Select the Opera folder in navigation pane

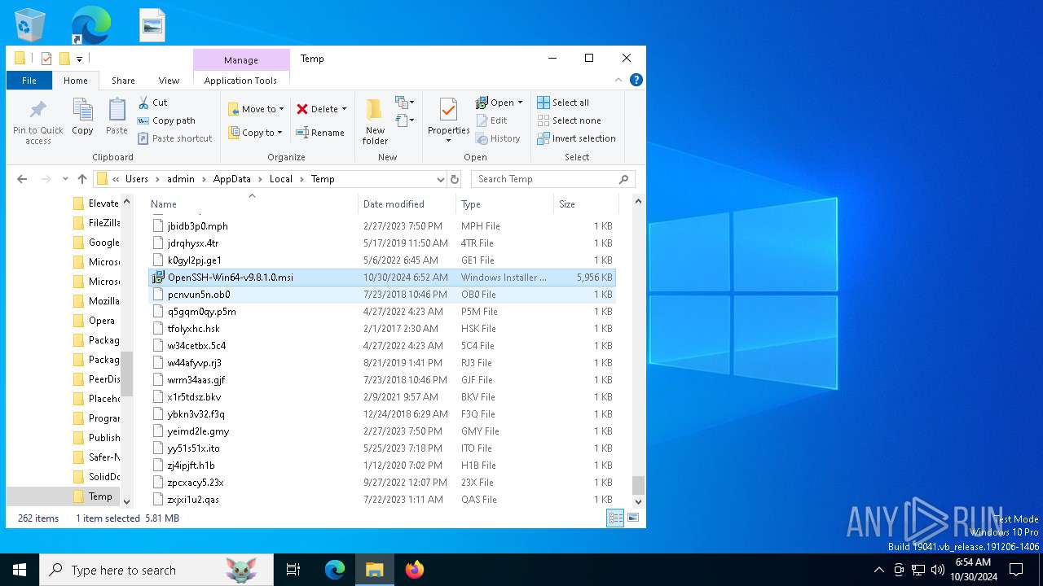95,321
